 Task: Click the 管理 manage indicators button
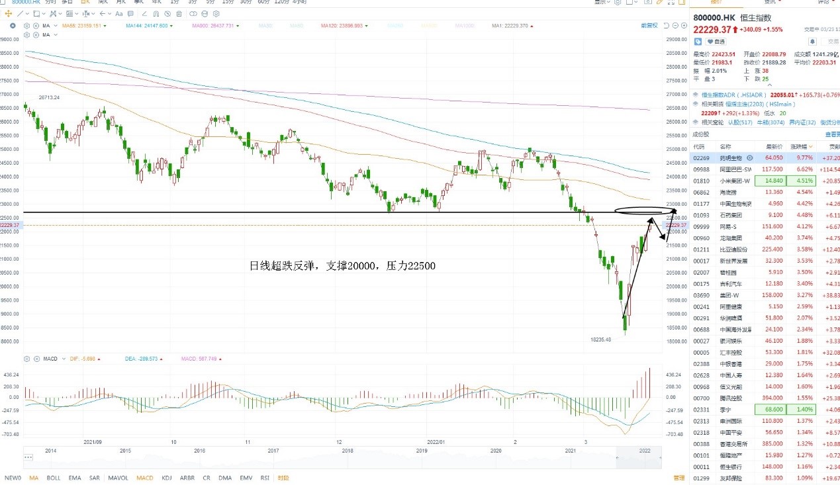tap(678, 478)
